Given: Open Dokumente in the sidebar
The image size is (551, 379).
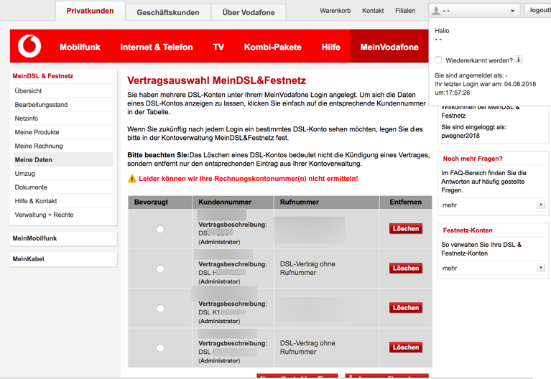Looking at the screenshot, I should (31, 187).
